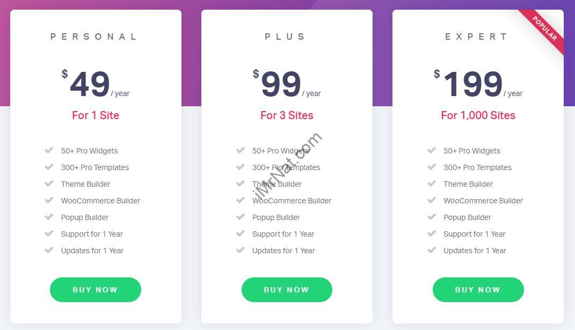
Task: Click the checkmark beside Plus WooCommerce Builder
Action: point(241,200)
